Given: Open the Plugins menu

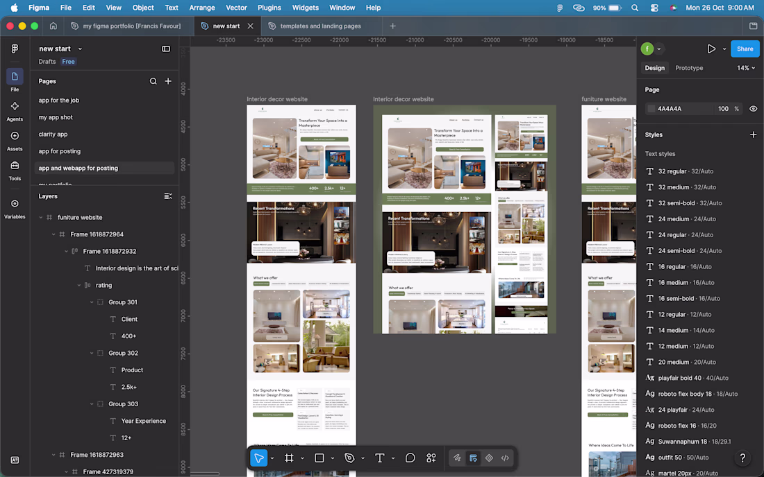Looking at the screenshot, I should pos(269,8).
